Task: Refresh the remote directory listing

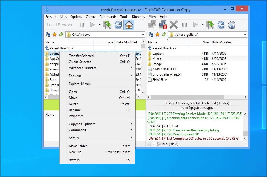Action: tap(221, 25)
